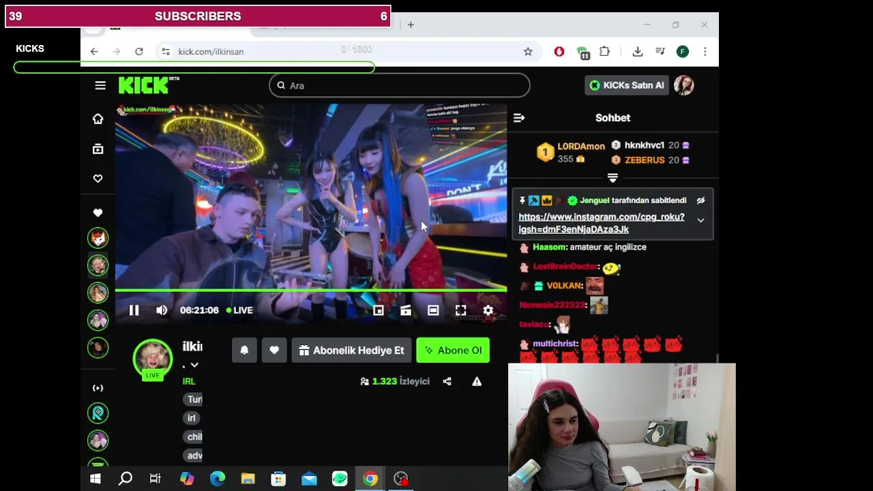Reload the kick.com page
This screenshot has width=873, height=491.
[139, 52]
